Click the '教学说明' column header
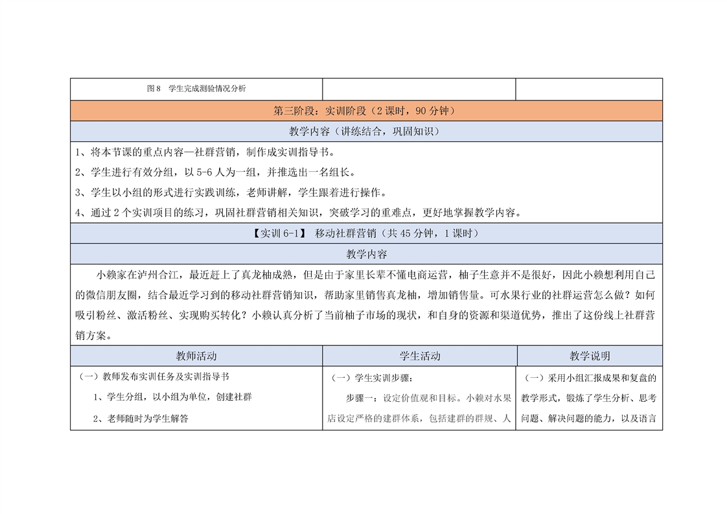 pyautogui.click(x=589, y=356)
